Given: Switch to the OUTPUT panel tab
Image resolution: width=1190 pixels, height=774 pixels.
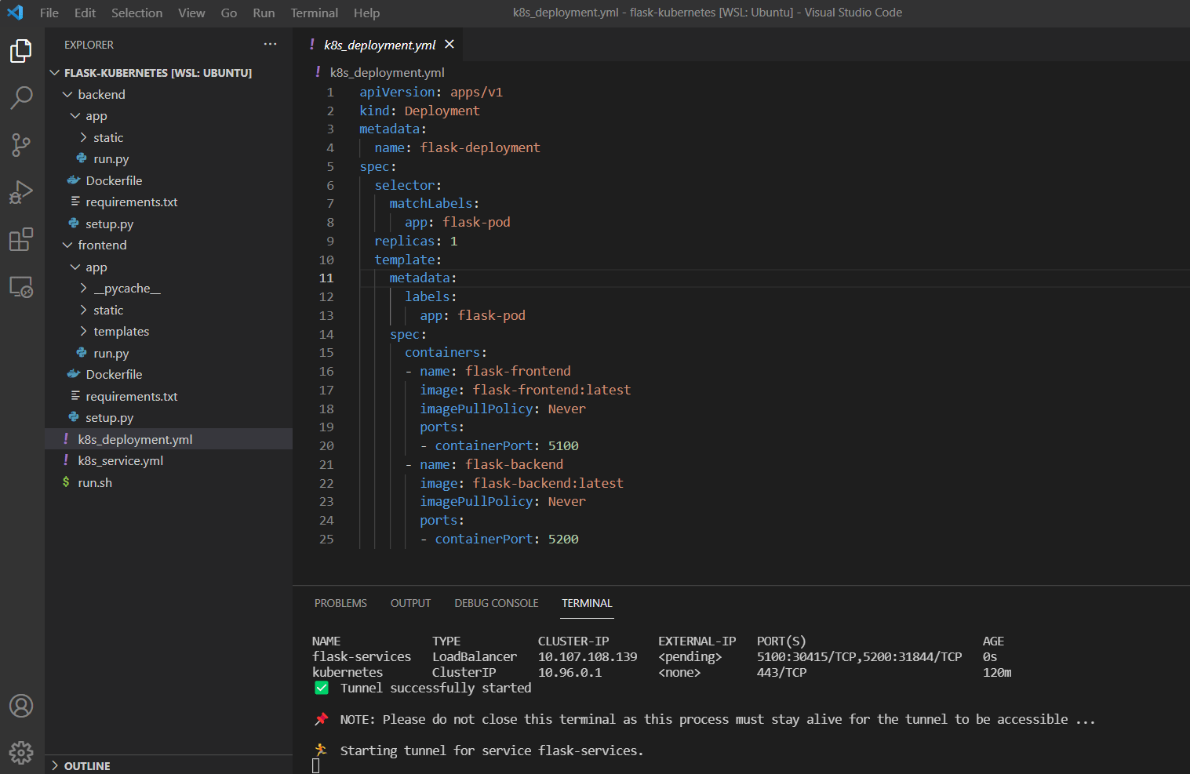Looking at the screenshot, I should tap(410, 603).
